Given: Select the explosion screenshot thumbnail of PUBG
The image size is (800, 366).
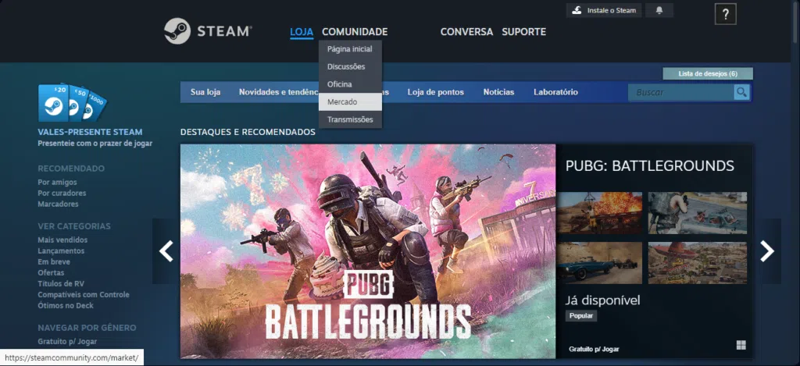Looking at the screenshot, I should (x=599, y=213).
